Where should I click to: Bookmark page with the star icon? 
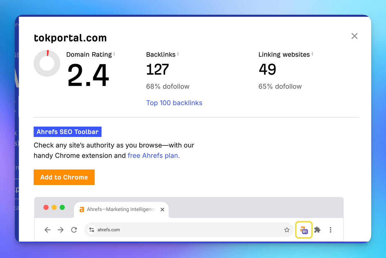(x=287, y=230)
